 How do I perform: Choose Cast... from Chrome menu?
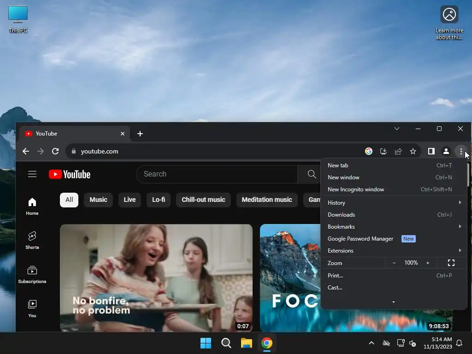coord(394,288)
